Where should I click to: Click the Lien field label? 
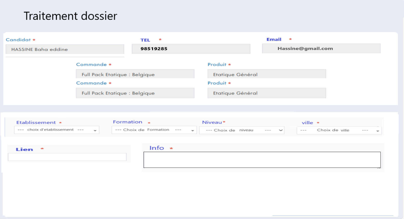(x=24, y=150)
